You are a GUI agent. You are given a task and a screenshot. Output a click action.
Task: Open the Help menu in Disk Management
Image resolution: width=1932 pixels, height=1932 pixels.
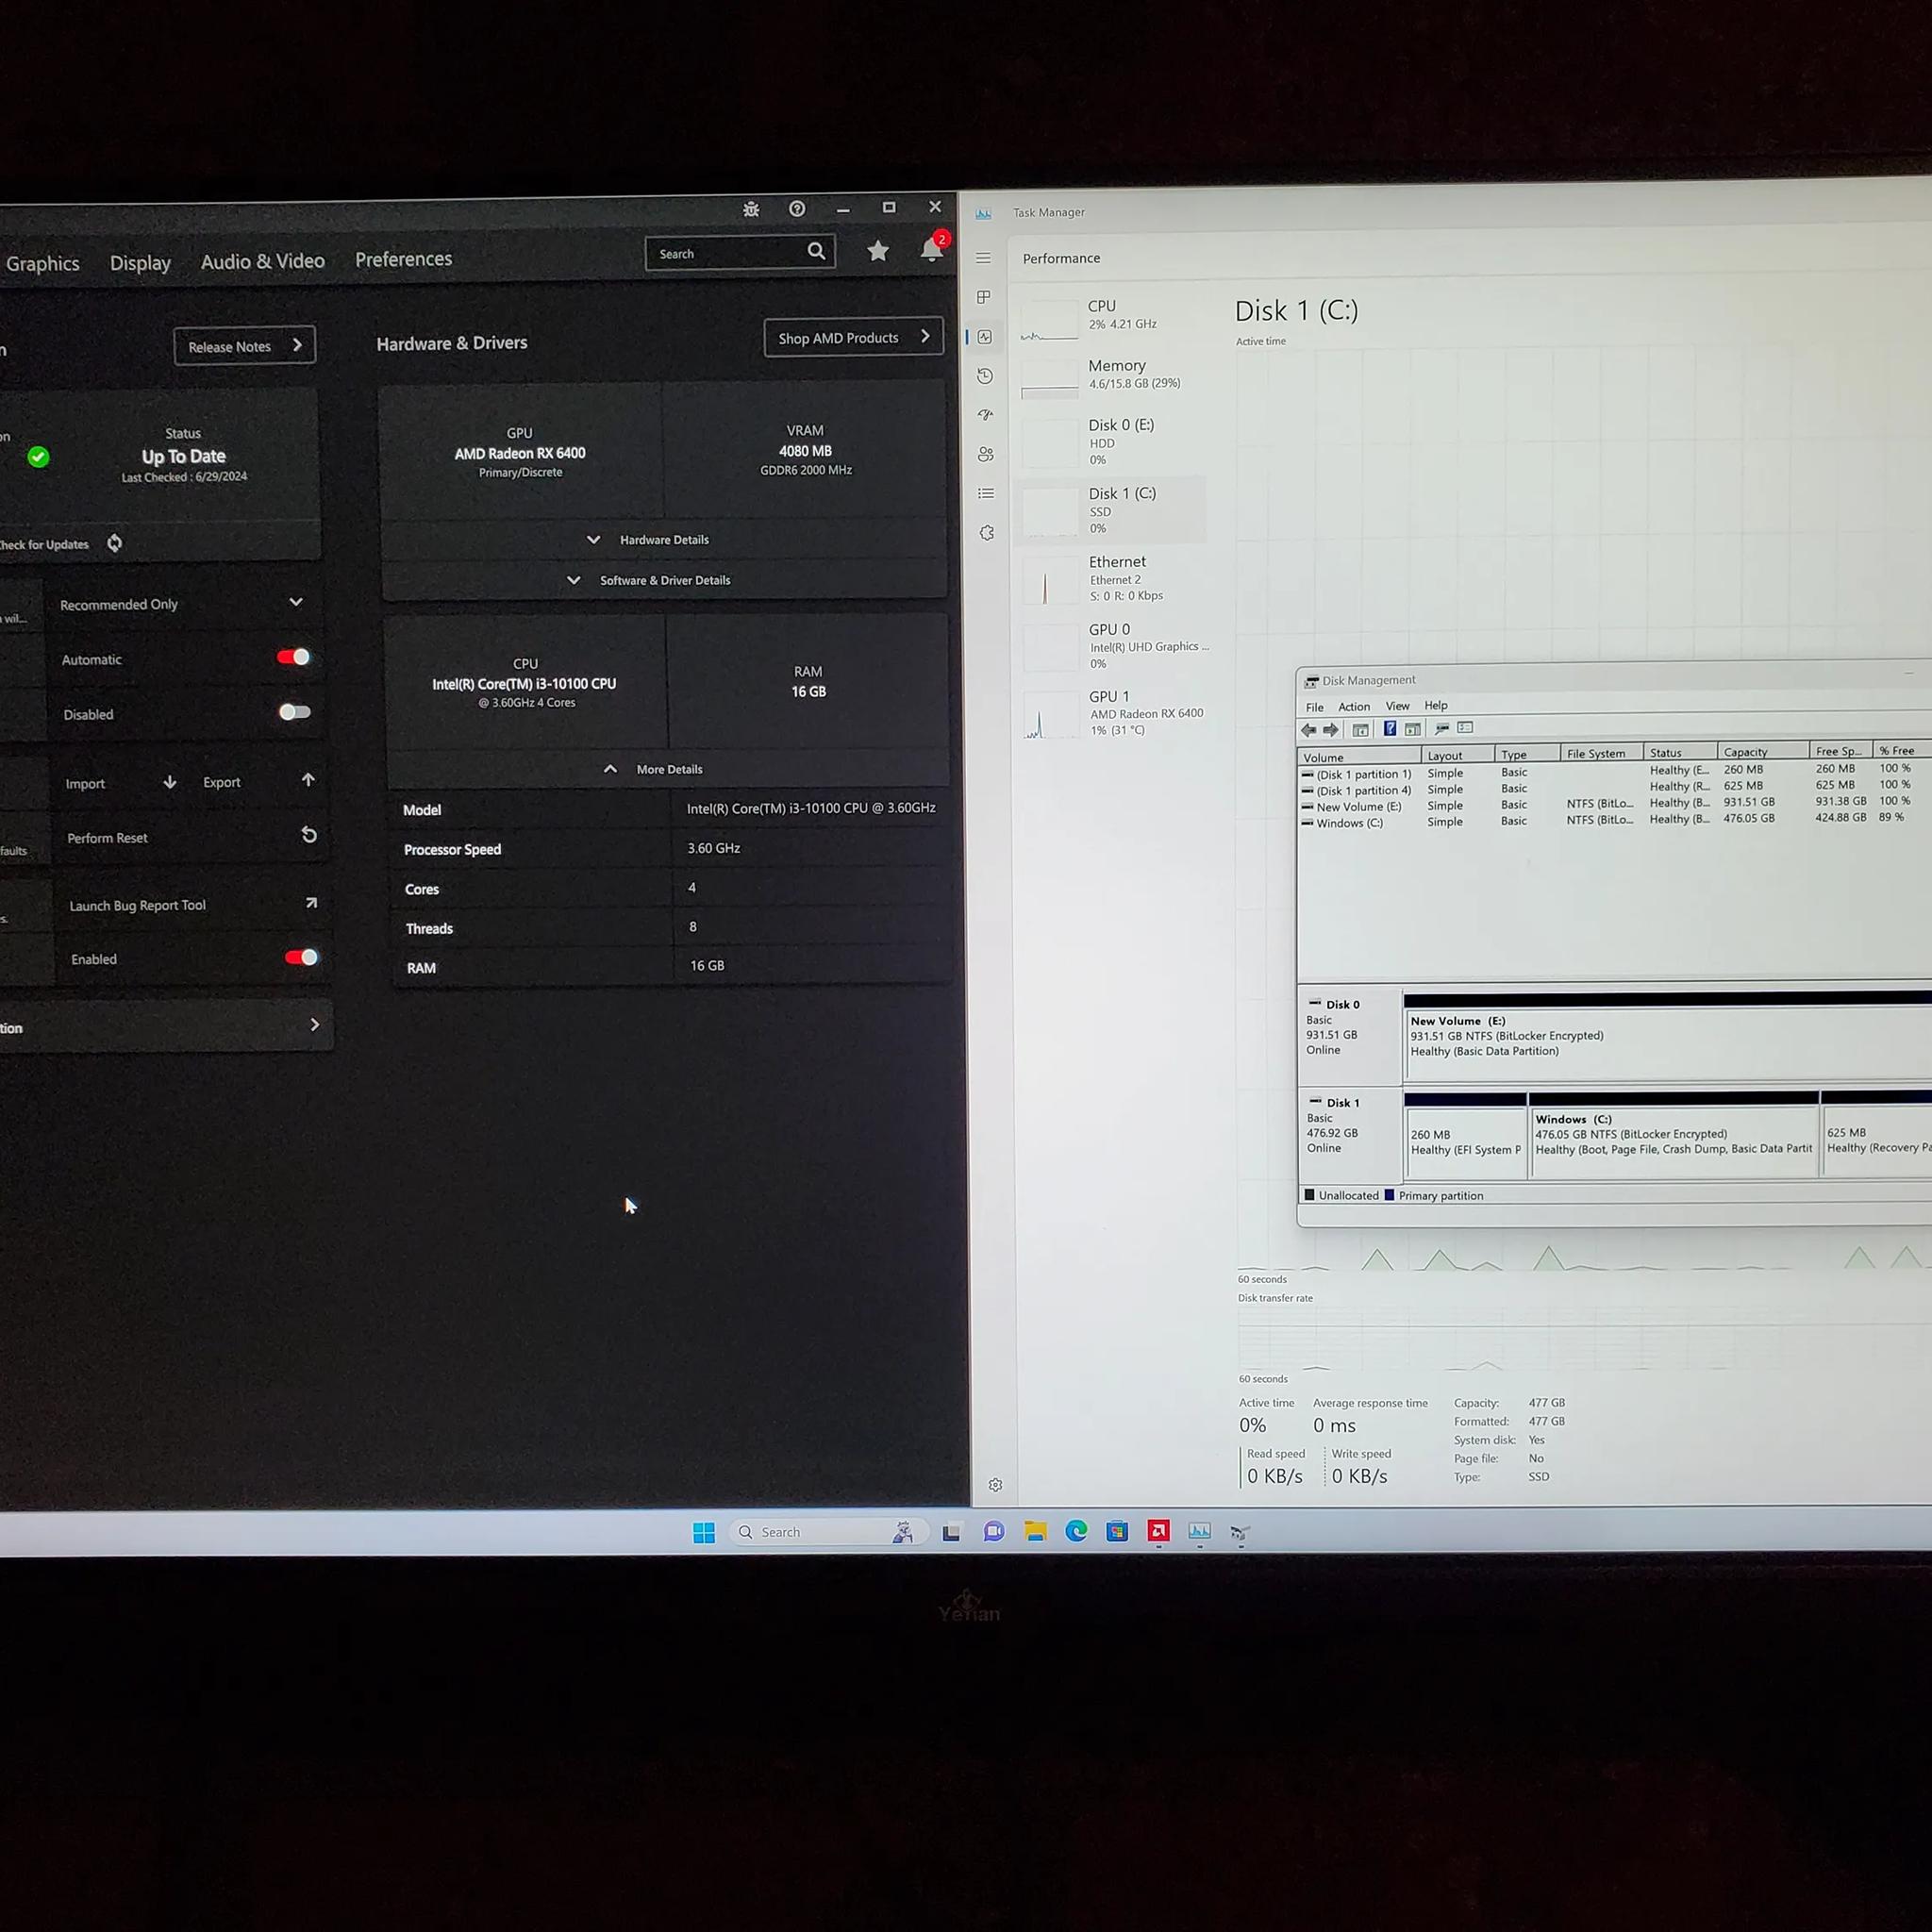[x=1436, y=705]
